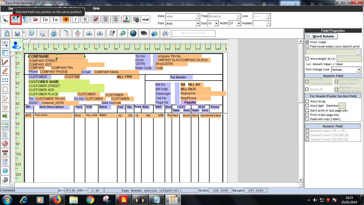
Task: Click the Word Rotate button
Action: pos(321,36)
